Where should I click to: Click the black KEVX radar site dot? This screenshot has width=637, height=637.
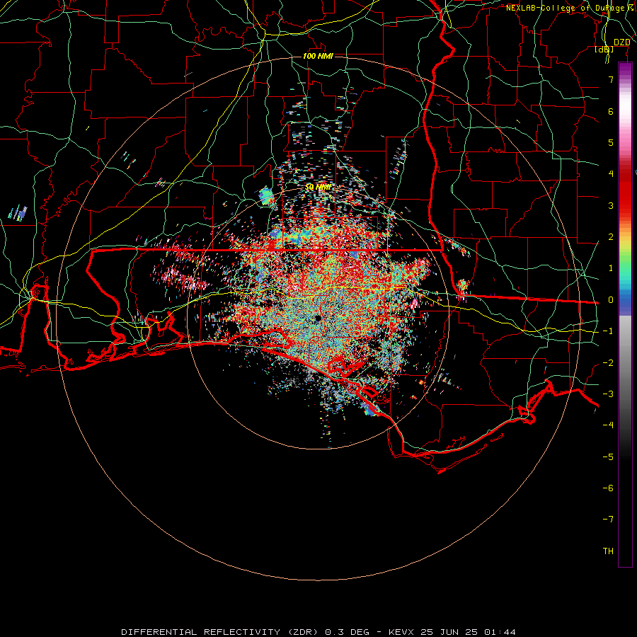(318, 318)
